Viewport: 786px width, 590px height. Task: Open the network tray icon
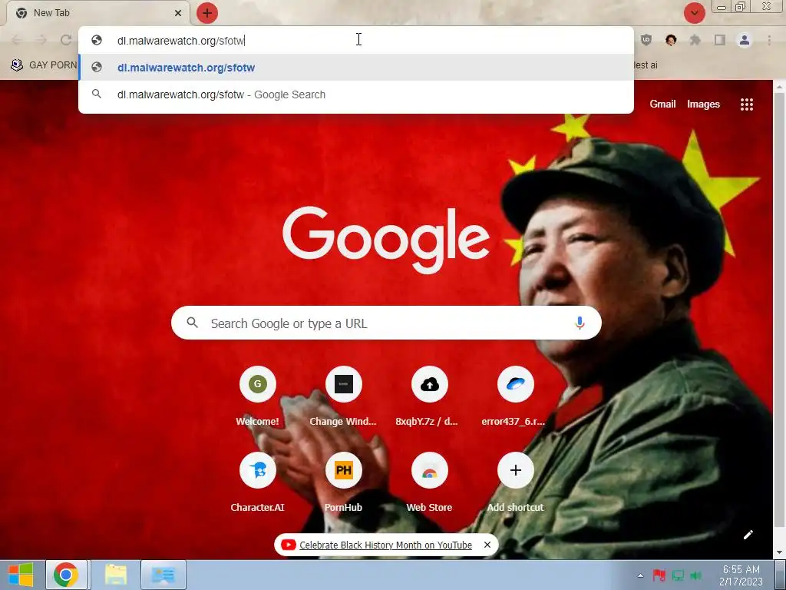tap(678, 575)
